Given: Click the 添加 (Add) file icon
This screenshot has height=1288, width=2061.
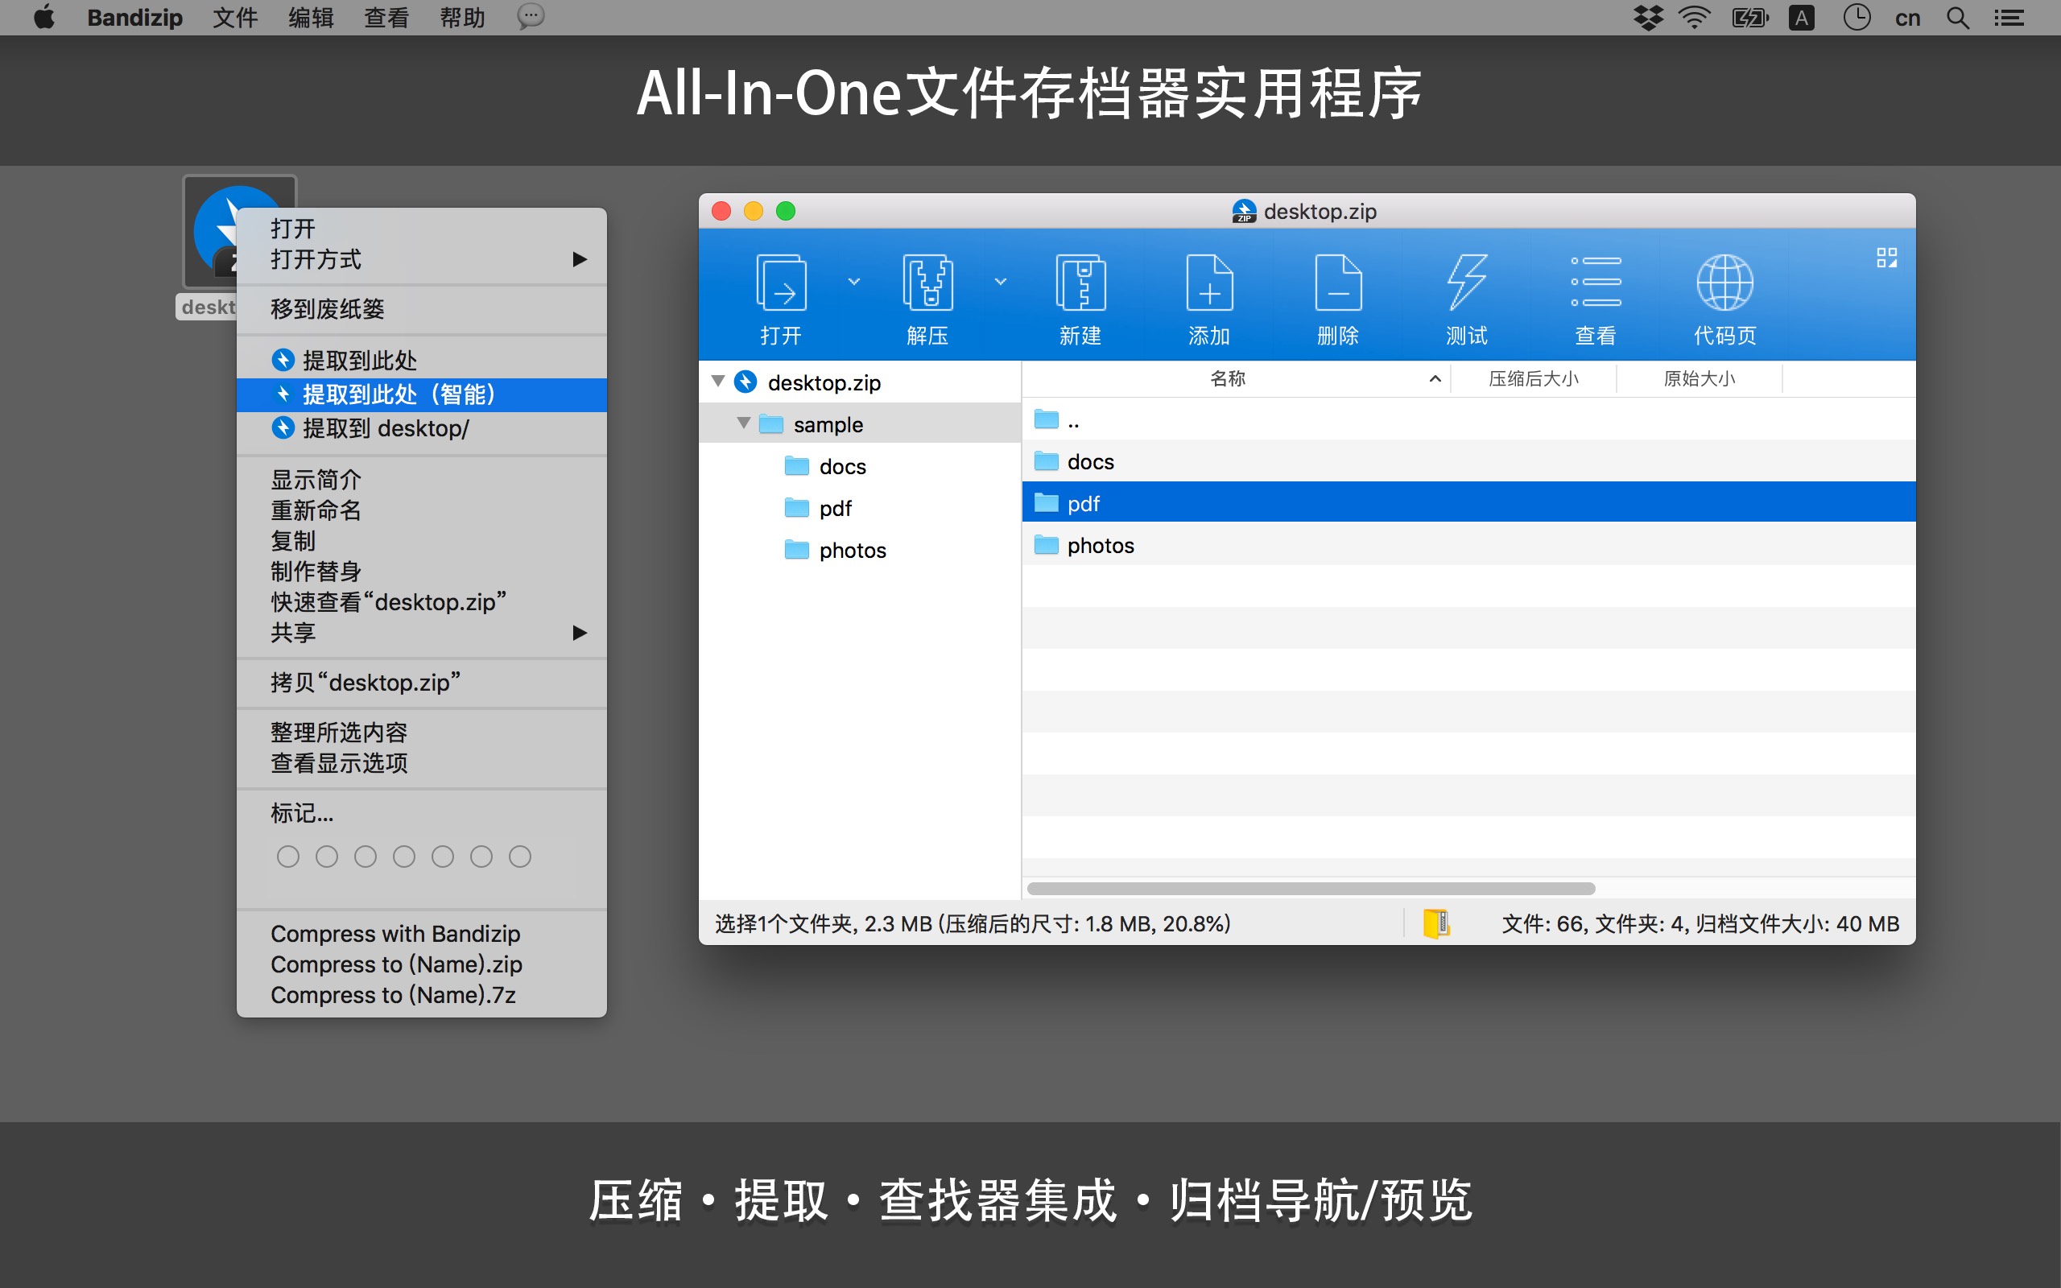Looking at the screenshot, I should [x=1209, y=283].
